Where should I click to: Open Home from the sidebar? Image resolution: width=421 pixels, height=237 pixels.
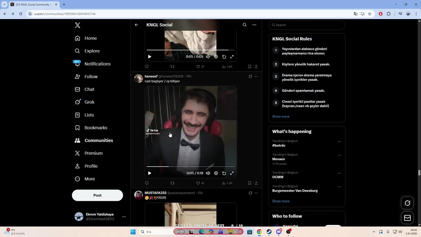(86, 38)
